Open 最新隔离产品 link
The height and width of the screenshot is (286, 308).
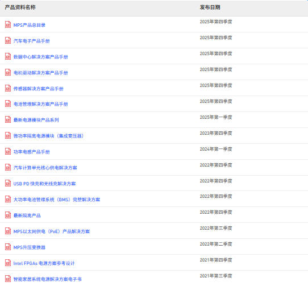27,215
